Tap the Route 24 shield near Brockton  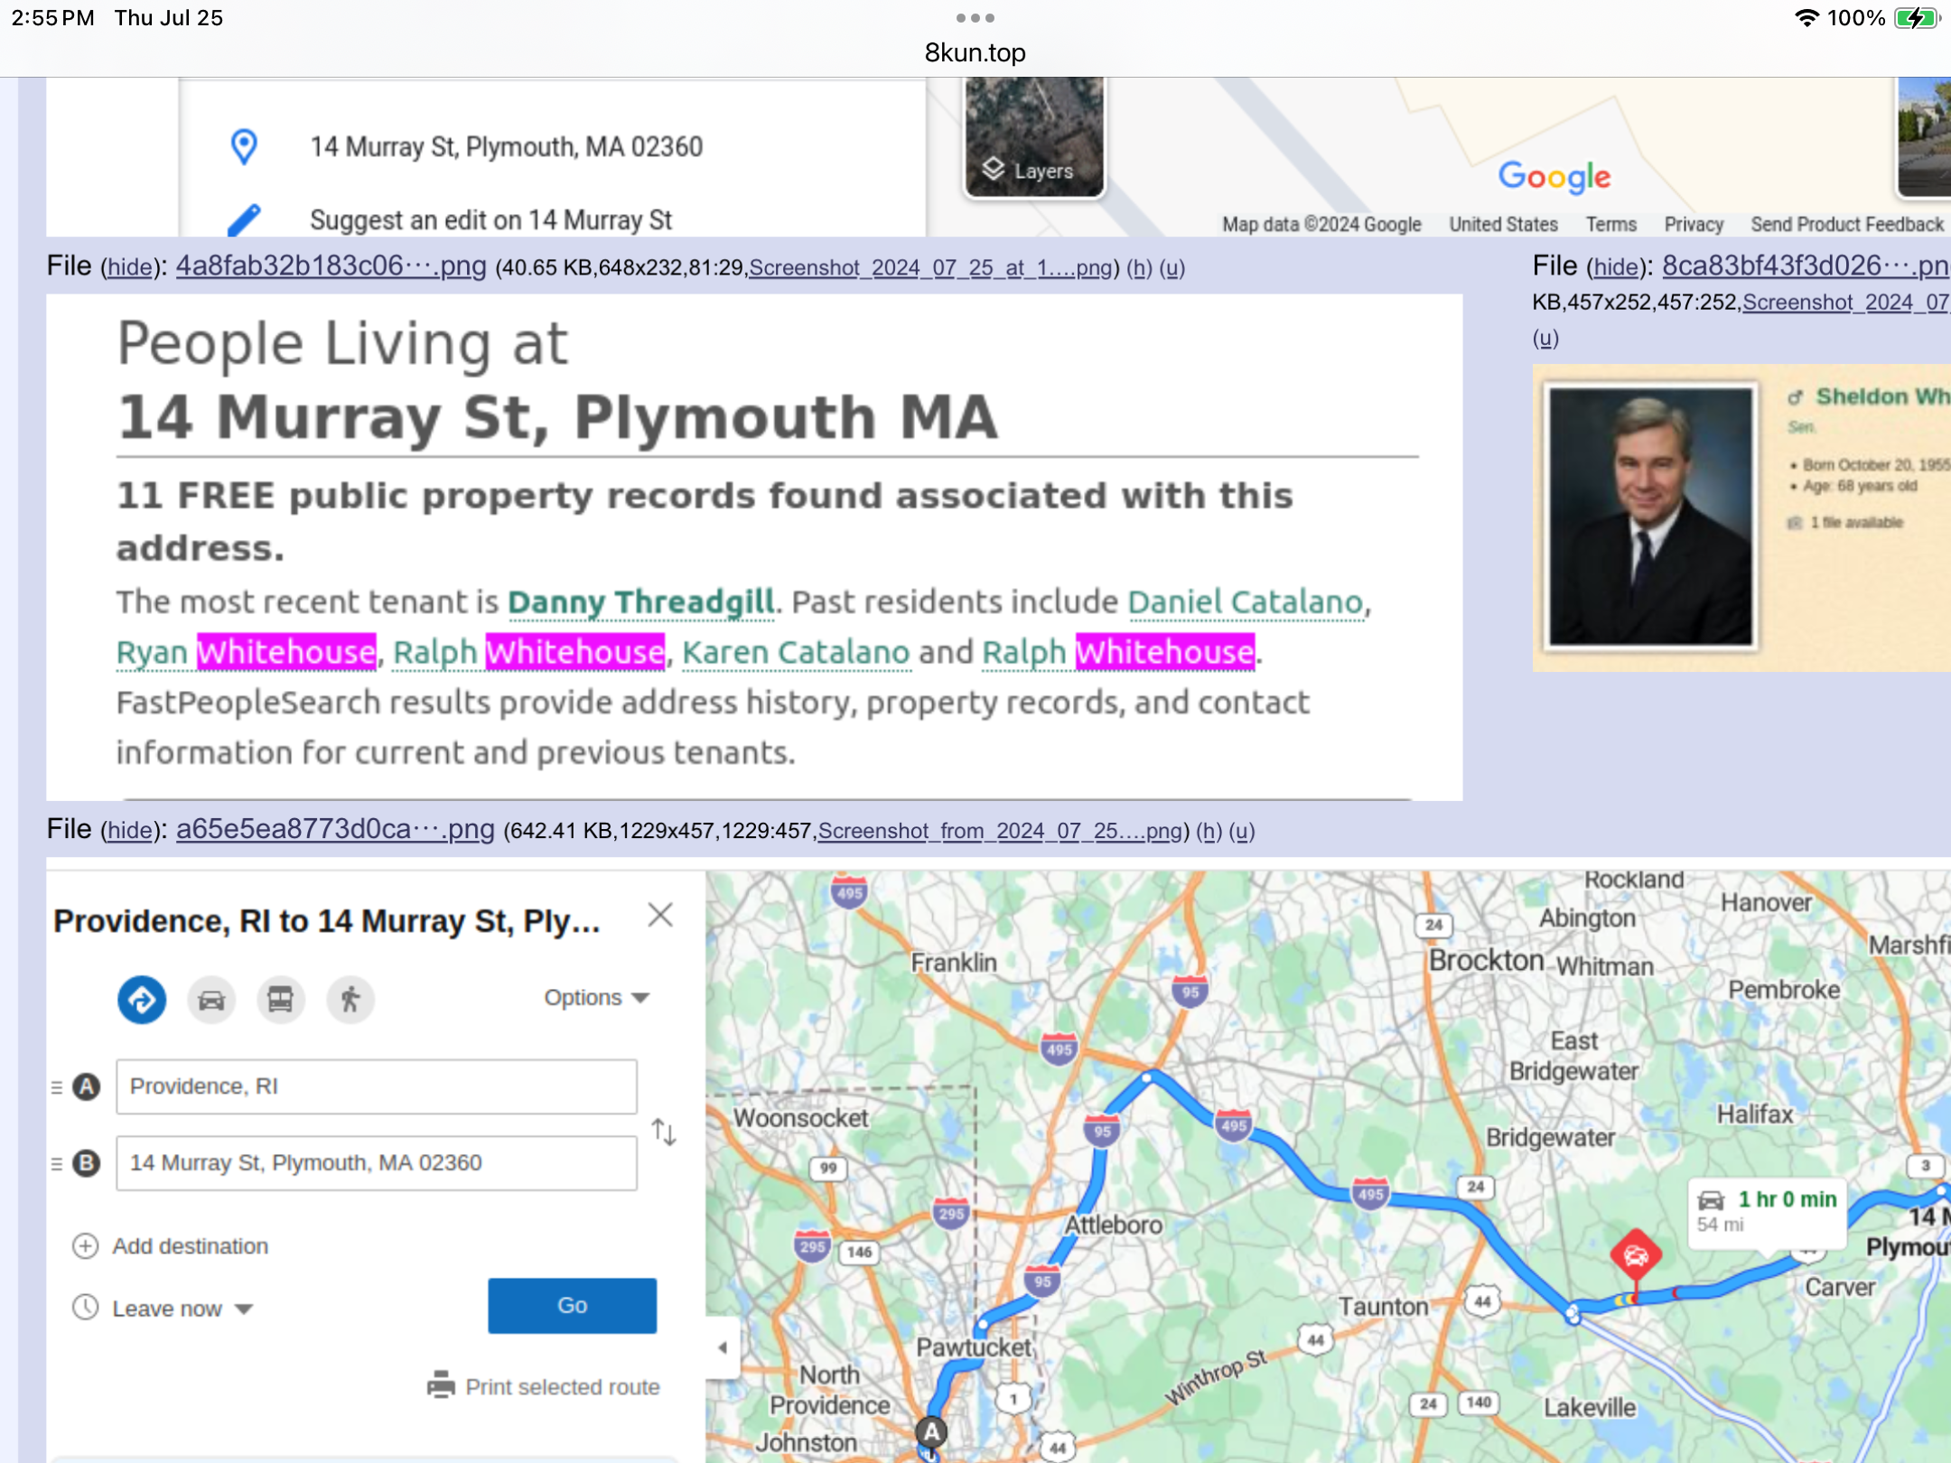pyautogui.click(x=1434, y=925)
